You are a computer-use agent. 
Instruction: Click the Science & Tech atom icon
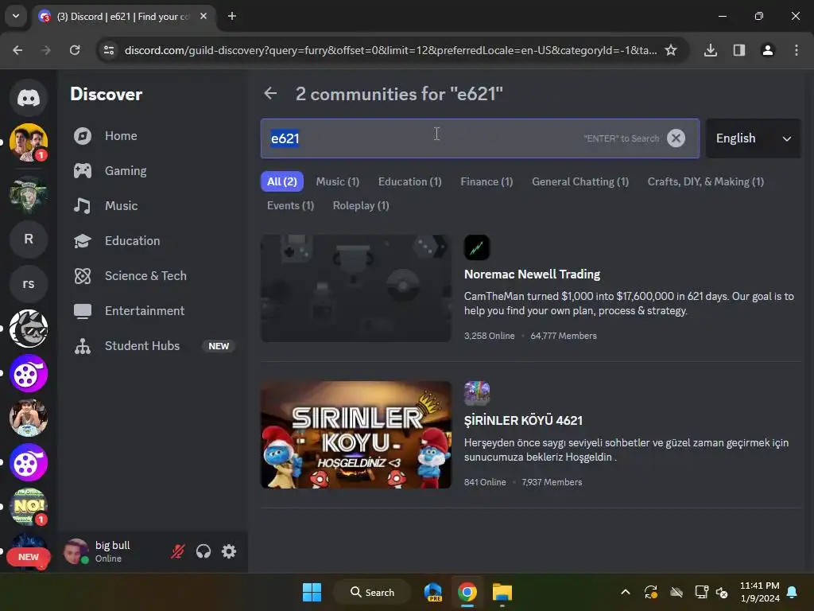pos(83,276)
